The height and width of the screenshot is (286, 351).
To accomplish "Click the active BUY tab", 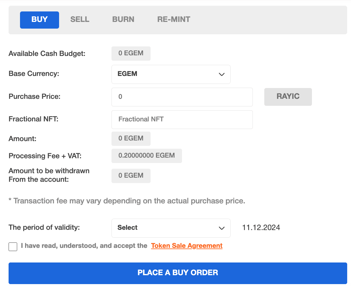I will (39, 20).
